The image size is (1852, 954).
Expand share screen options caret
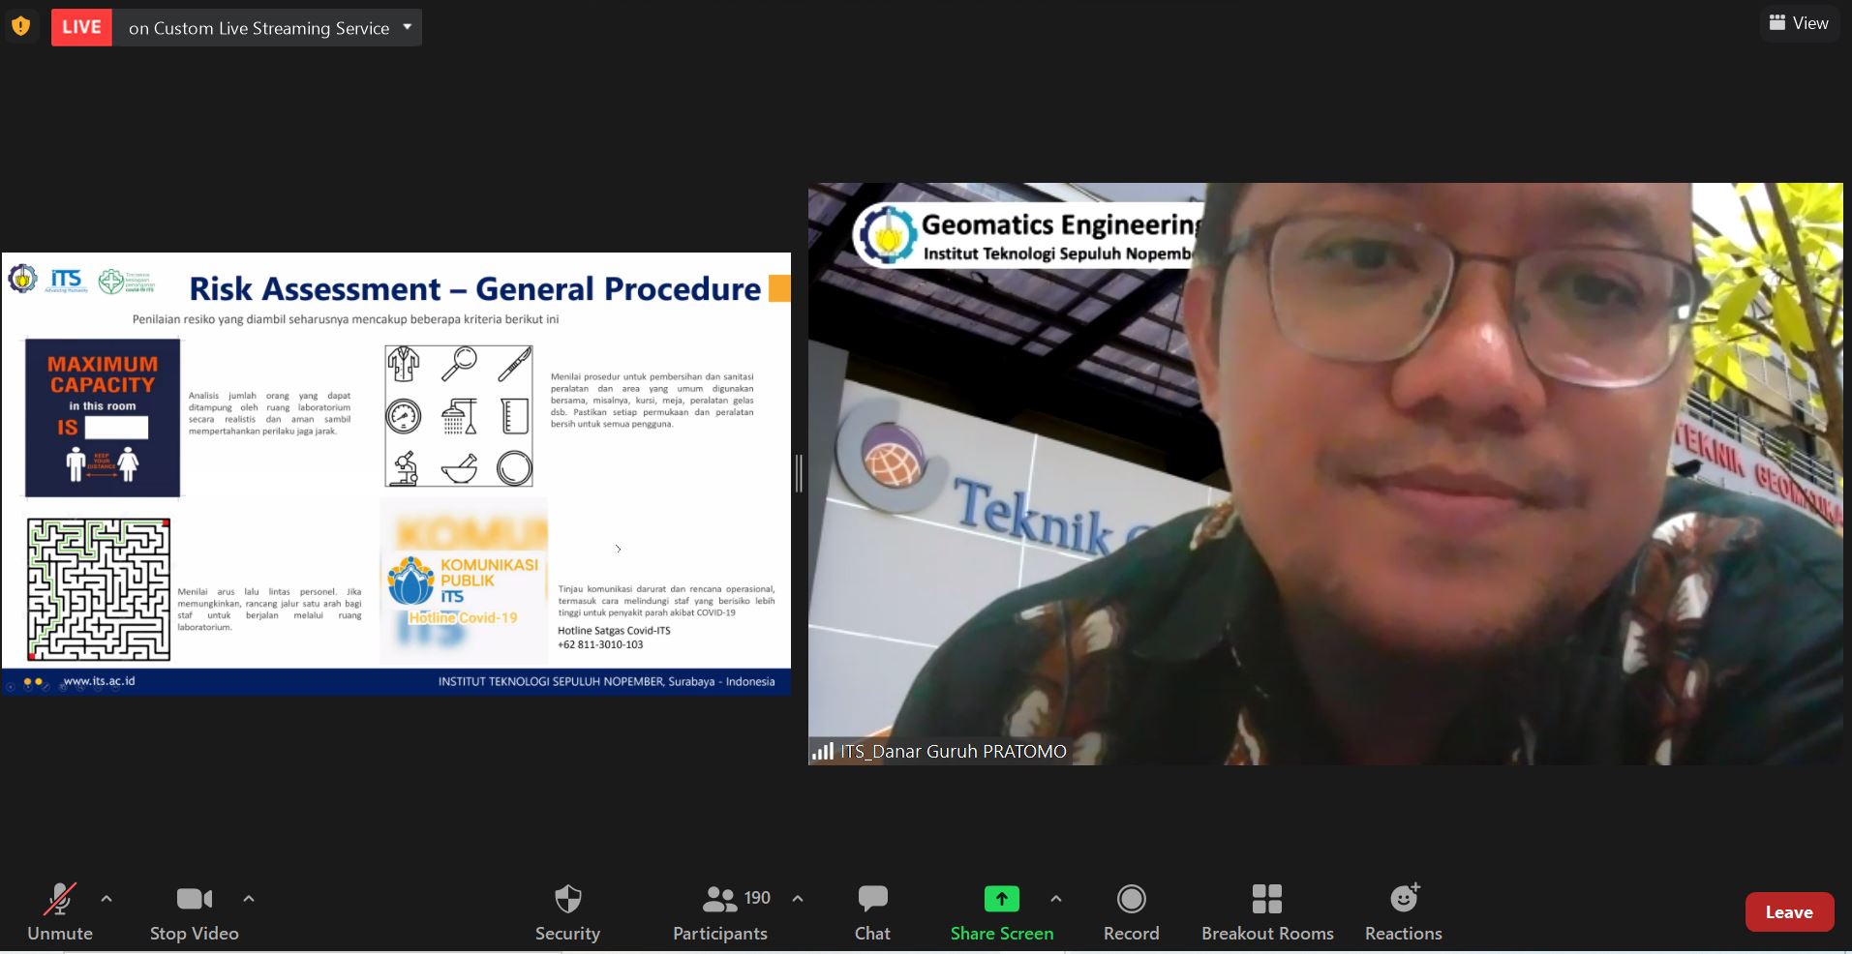(x=1056, y=899)
